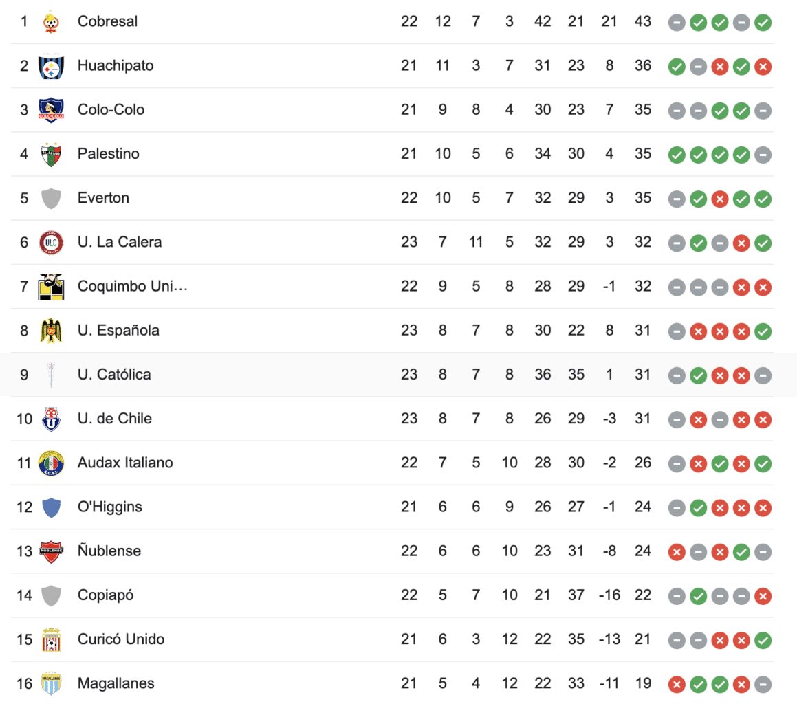
Task: Select the Colo-Colo team badge
Action: 50,110
